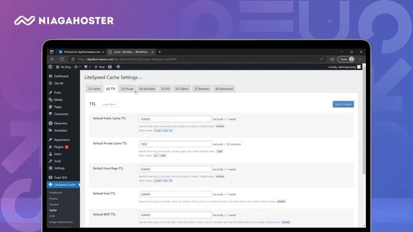Viewport: 413px width, 232px height.
Task: Click the WordPress logo in admin bar
Action: (50, 67)
